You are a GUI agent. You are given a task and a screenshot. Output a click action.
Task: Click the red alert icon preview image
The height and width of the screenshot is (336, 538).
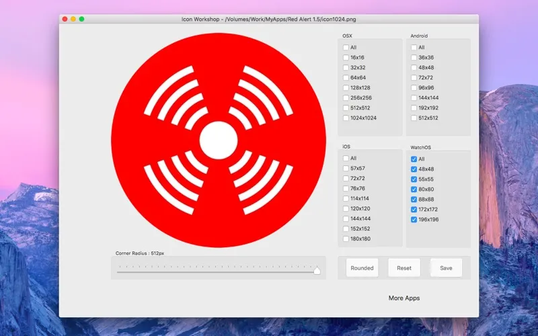218,139
